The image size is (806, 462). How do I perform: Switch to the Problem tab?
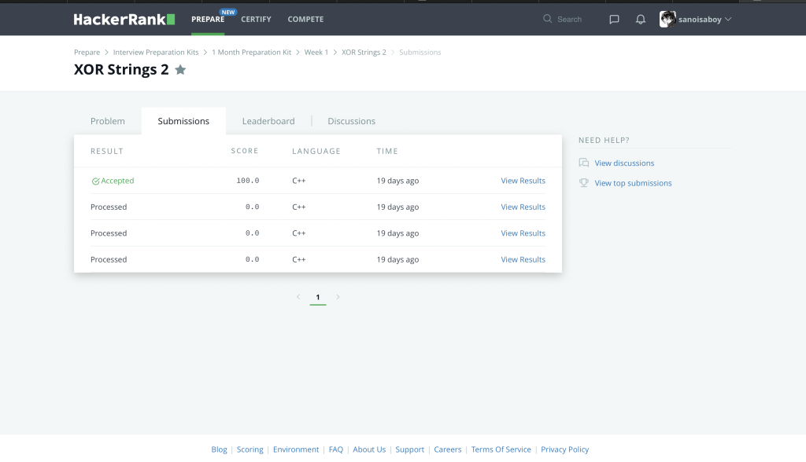pos(107,121)
